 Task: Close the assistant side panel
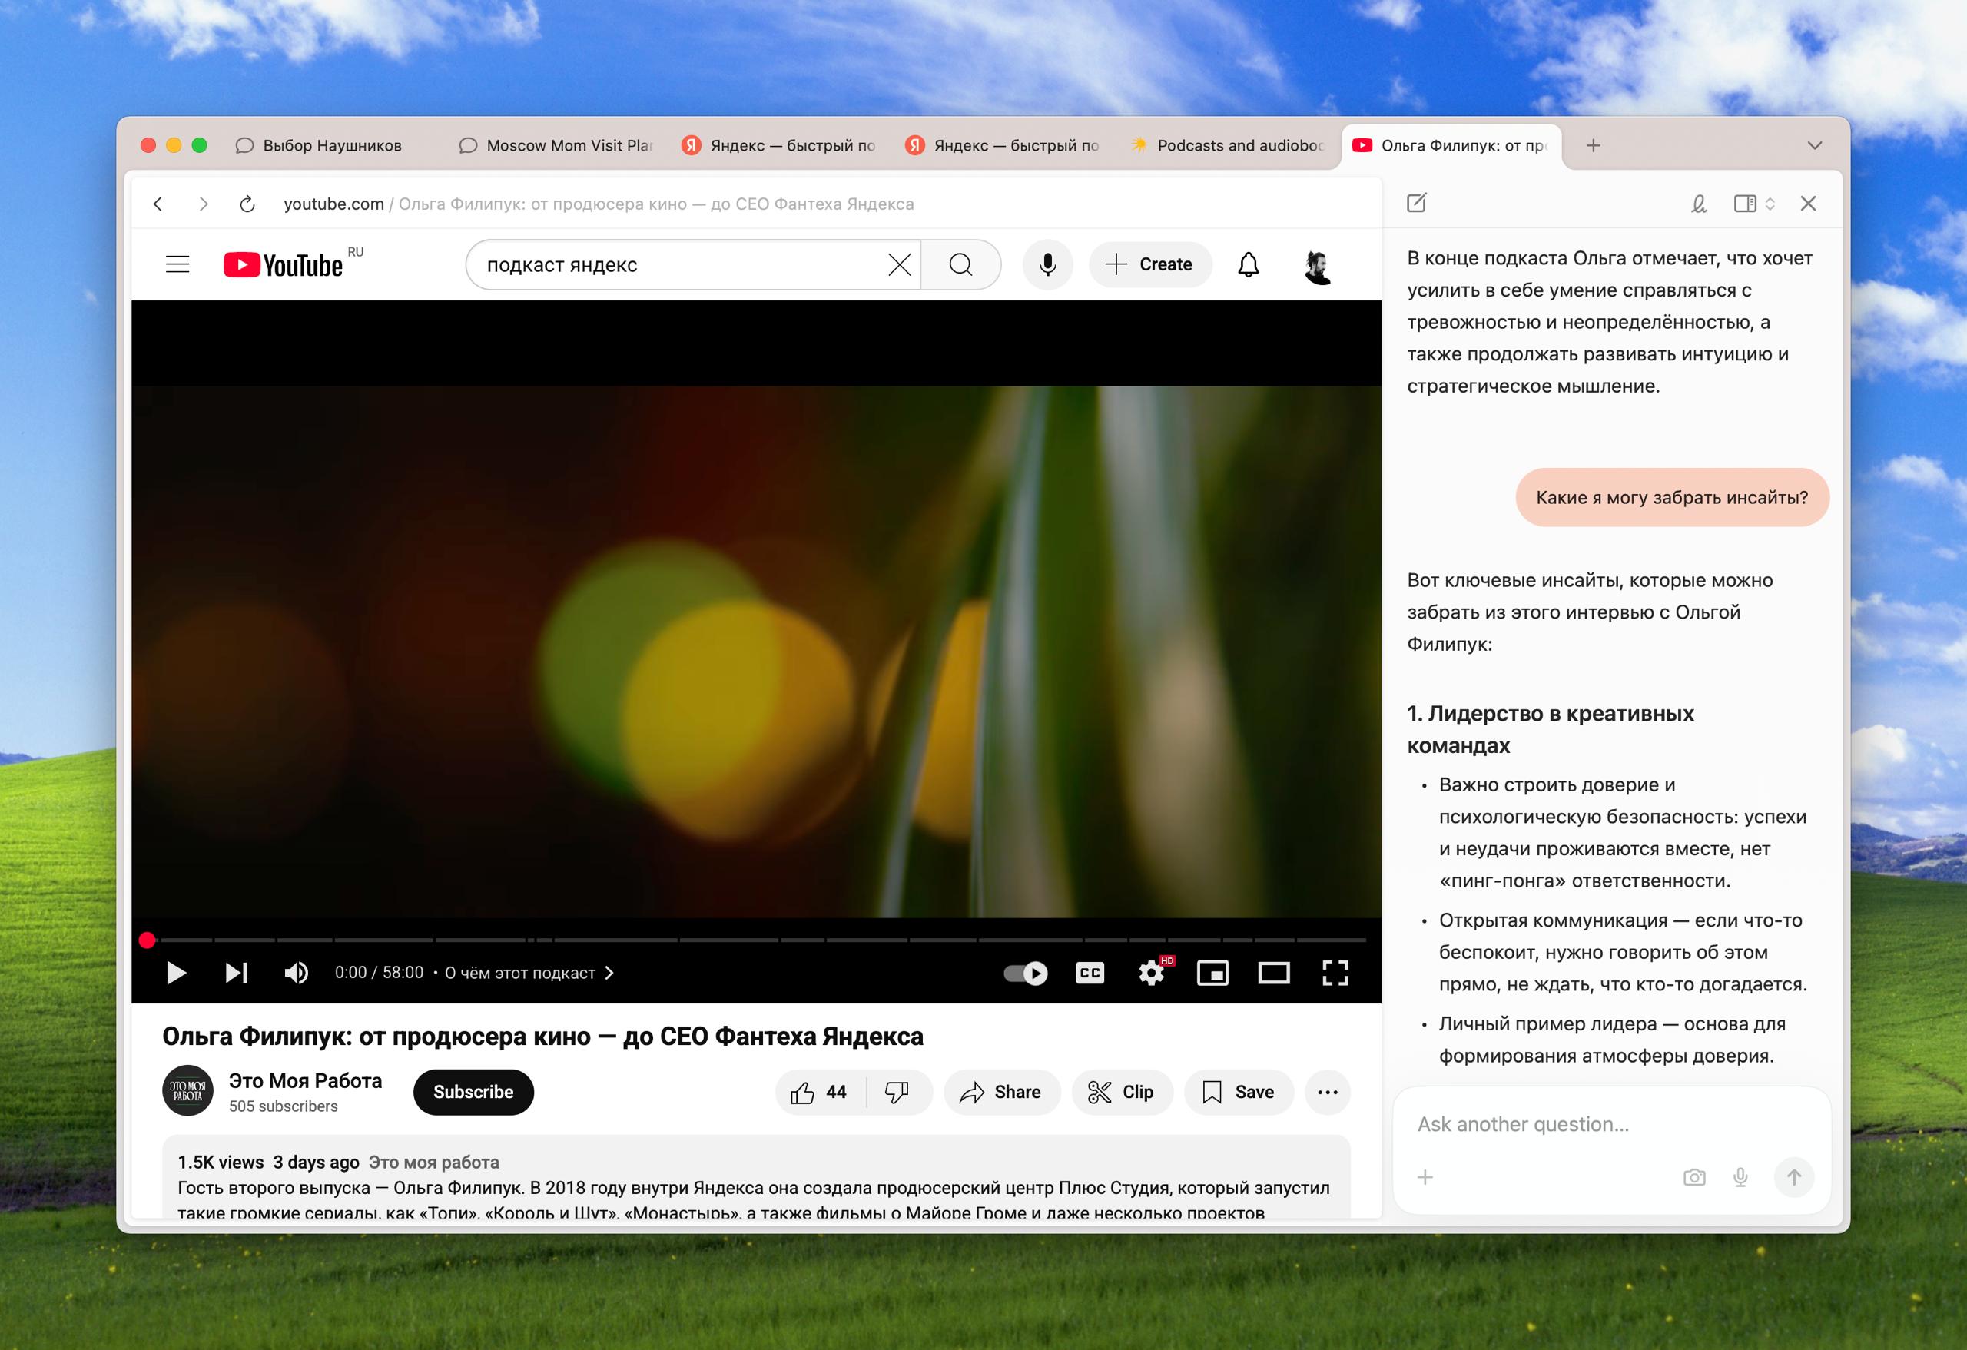(1808, 203)
